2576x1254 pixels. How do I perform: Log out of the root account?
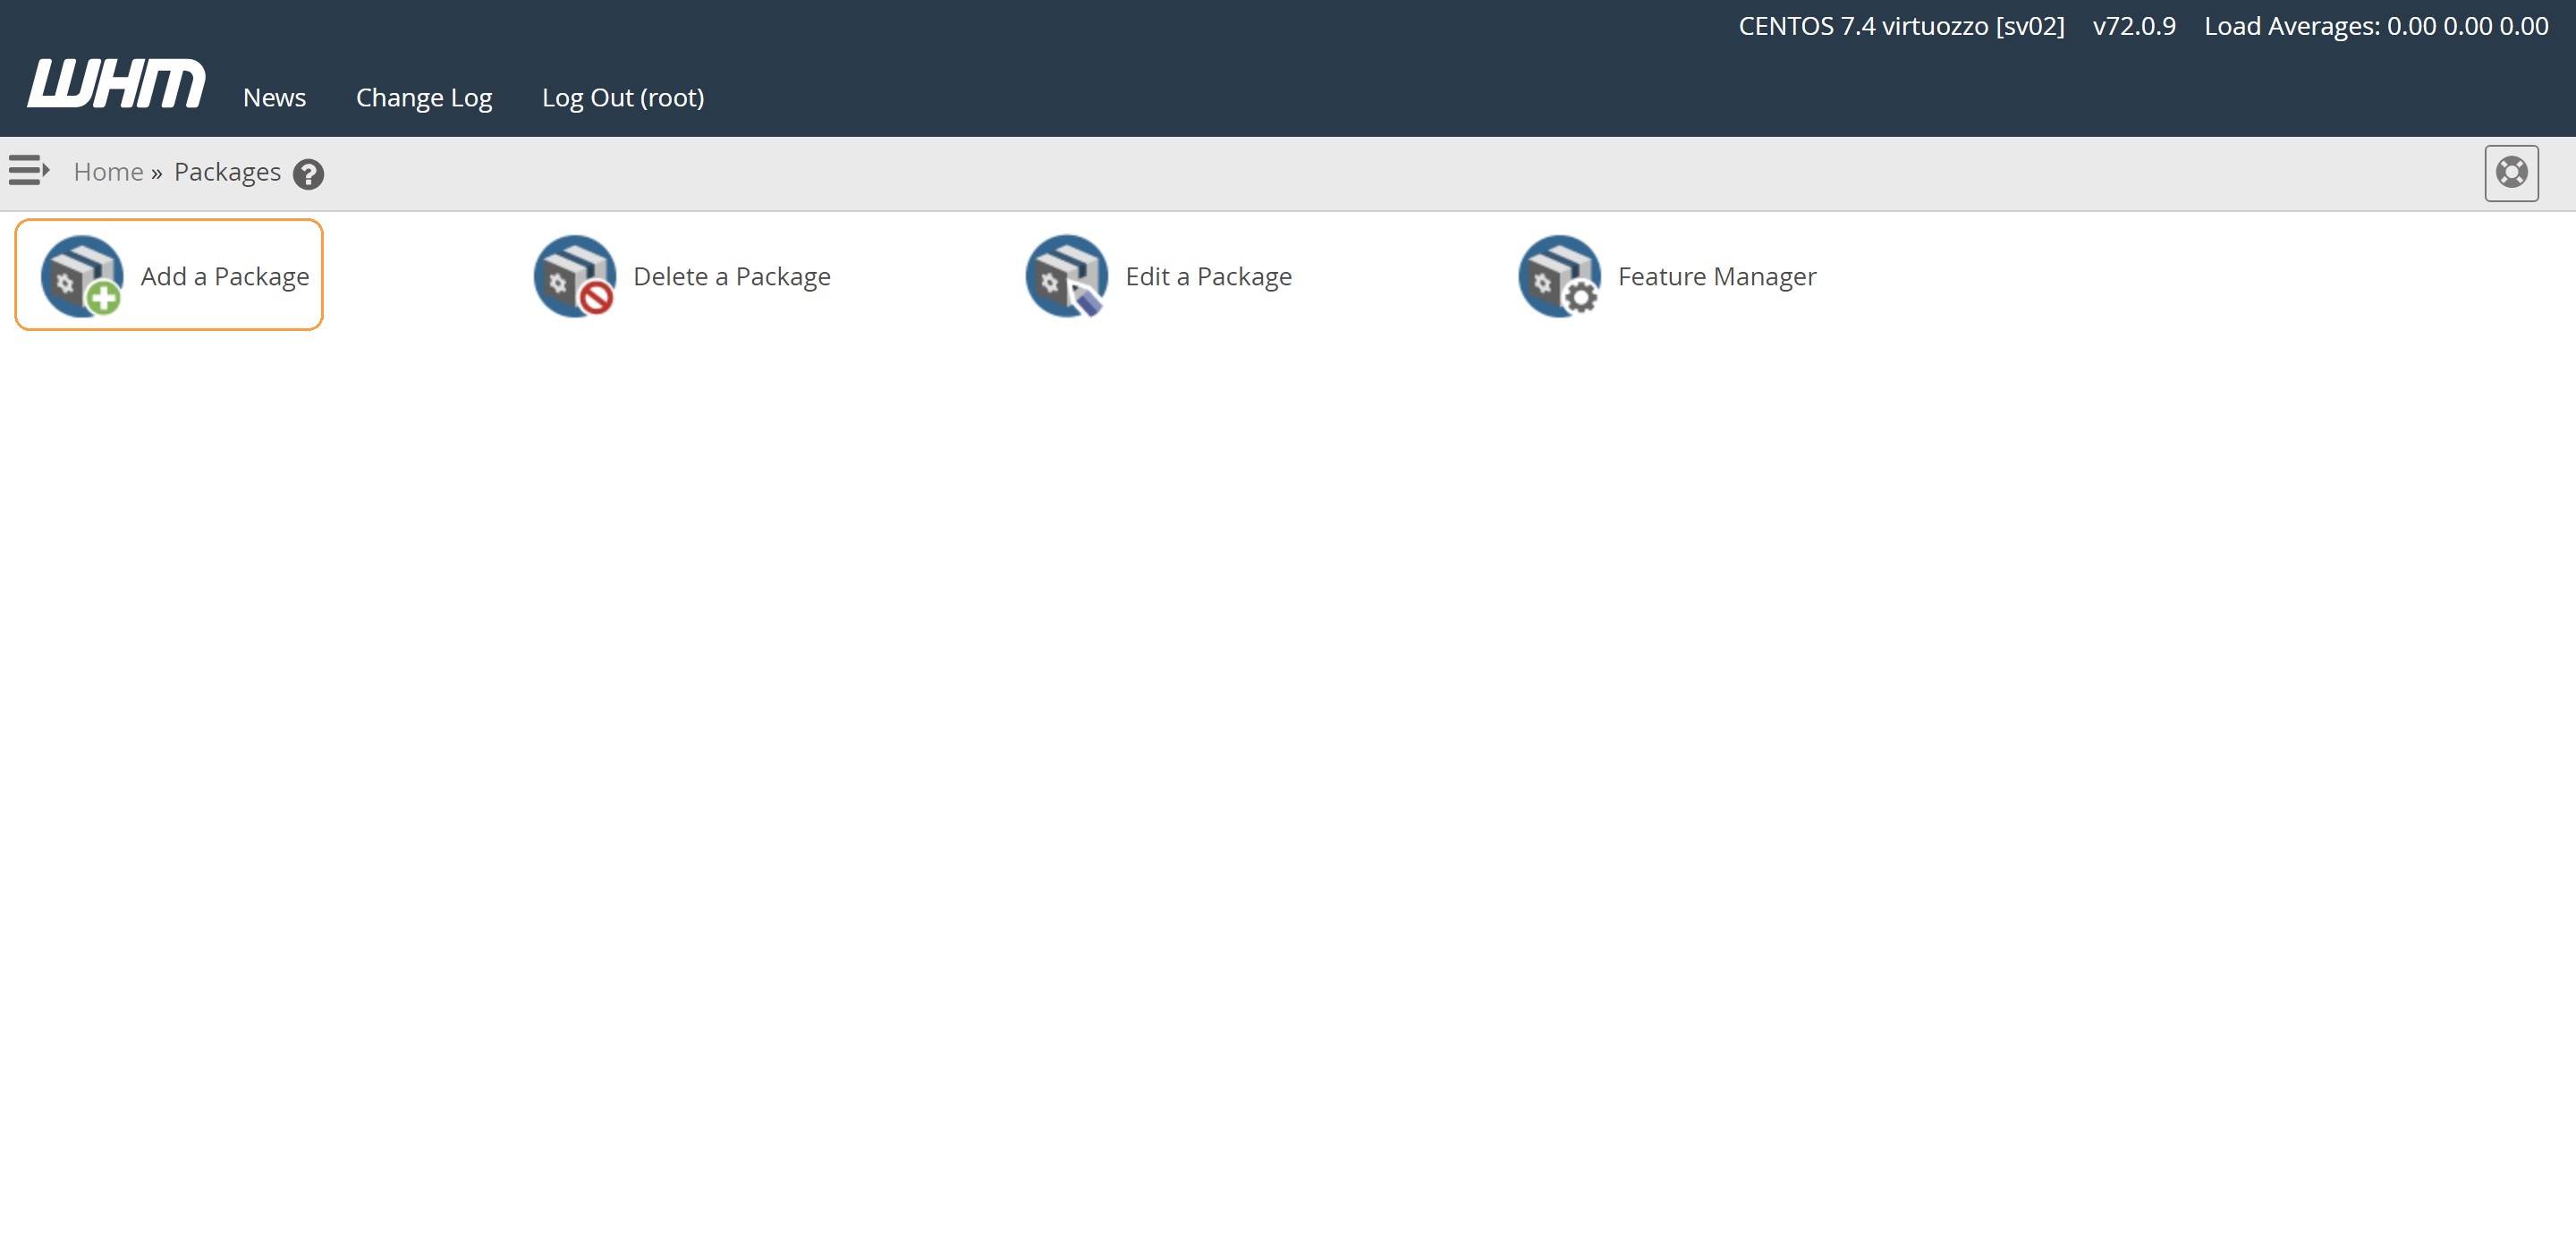pyautogui.click(x=623, y=98)
